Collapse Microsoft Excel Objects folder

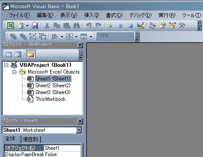coord(14,72)
